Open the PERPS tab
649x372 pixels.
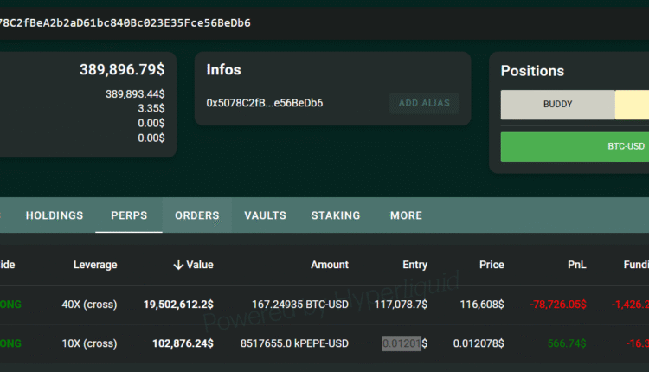point(129,215)
